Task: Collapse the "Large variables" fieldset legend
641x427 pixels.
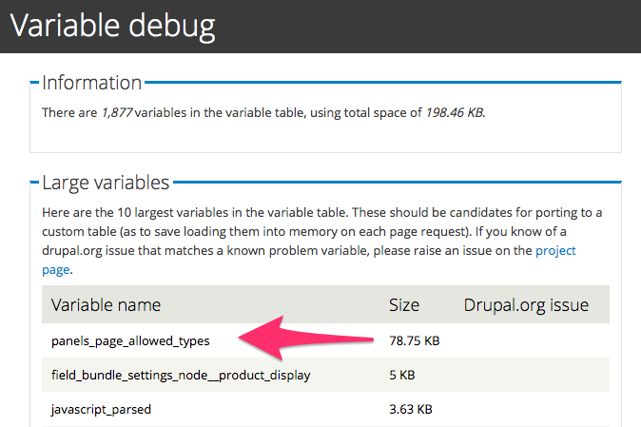Action: coord(106,182)
